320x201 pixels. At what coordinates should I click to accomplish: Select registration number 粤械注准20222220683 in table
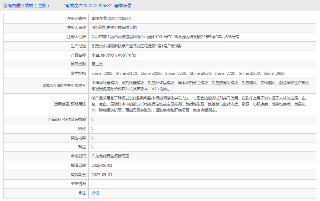(x=111, y=19)
